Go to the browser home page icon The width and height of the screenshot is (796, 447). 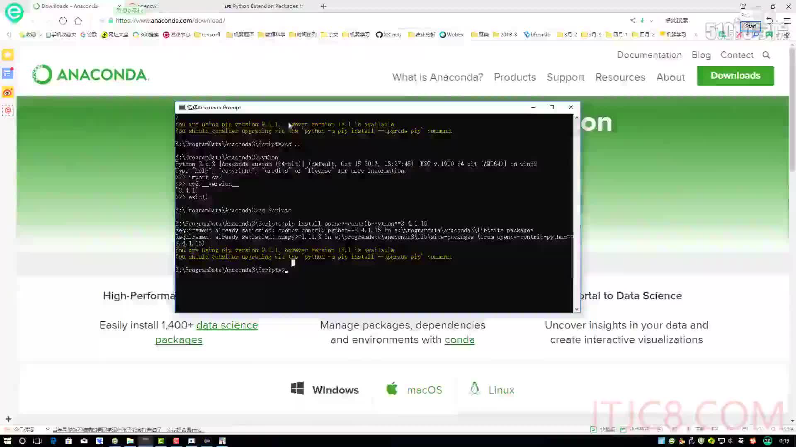click(78, 21)
